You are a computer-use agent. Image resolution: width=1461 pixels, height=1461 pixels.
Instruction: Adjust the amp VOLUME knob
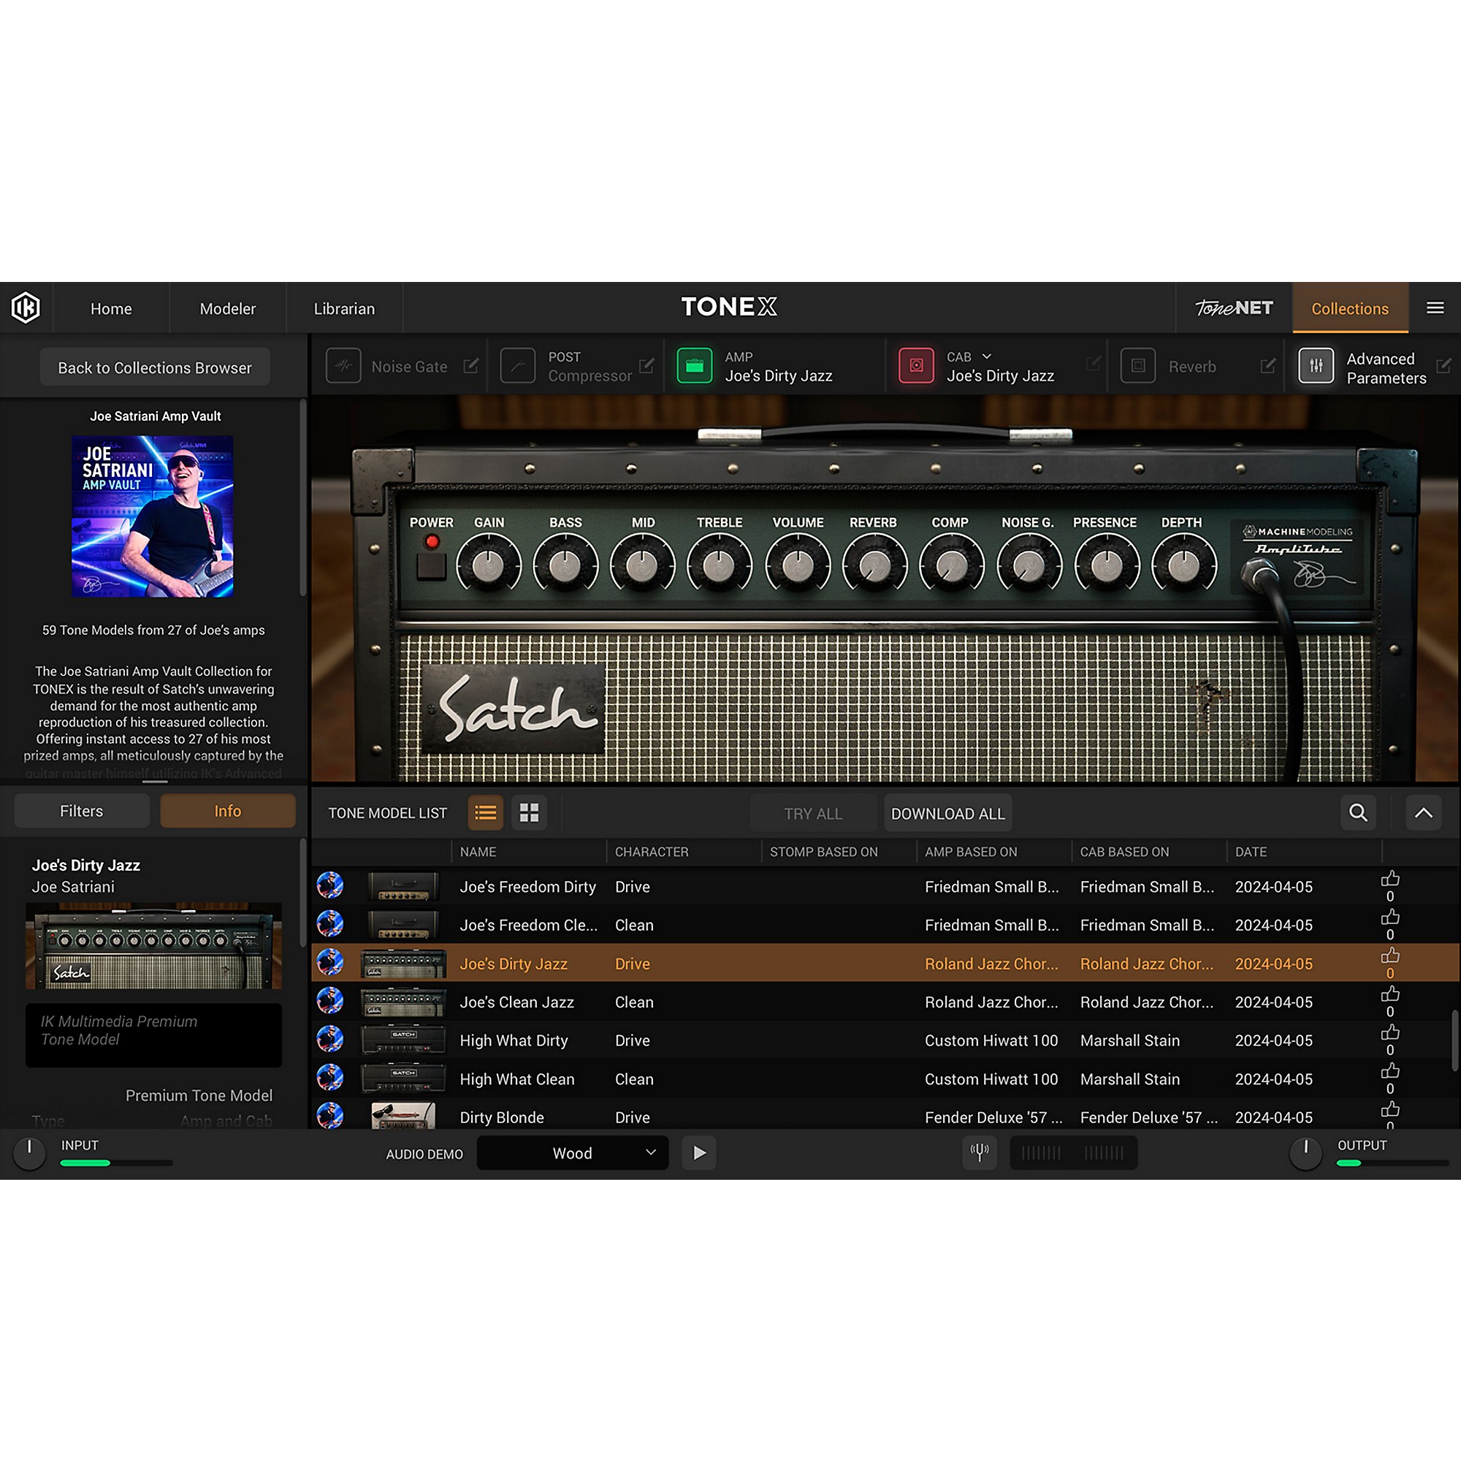point(797,565)
